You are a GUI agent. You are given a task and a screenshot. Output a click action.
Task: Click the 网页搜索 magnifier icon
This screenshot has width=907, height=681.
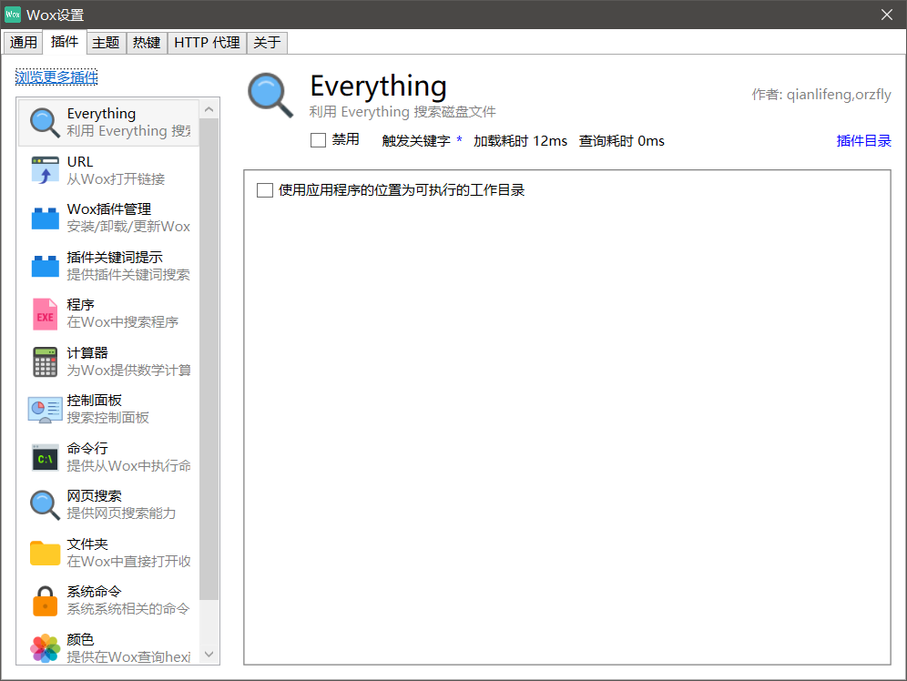pyautogui.click(x=45, y=504)
